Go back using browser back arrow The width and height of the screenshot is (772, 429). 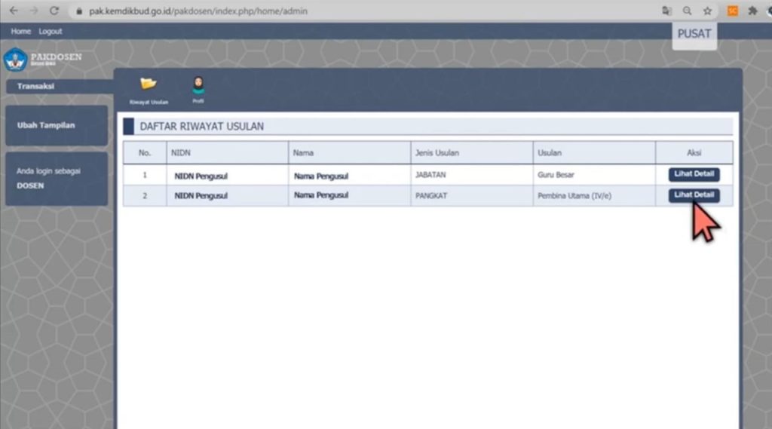tap(14, 11)
